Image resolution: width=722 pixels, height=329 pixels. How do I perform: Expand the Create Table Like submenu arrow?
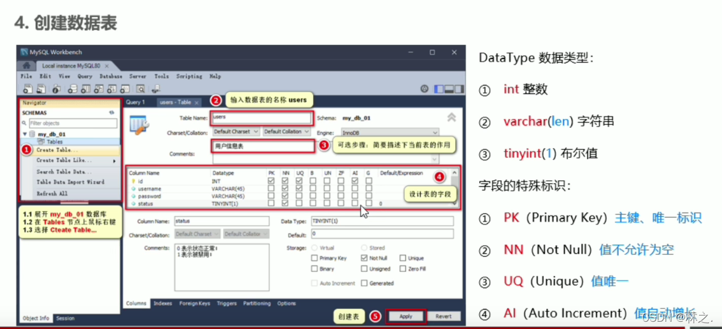114,161
